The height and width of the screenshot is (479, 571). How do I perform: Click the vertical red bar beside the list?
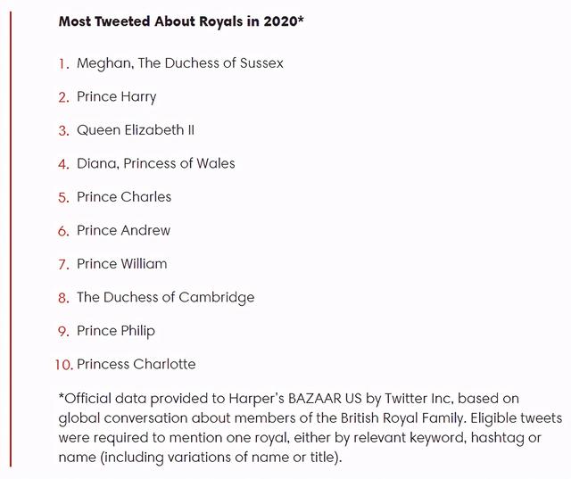pyautogui.click(x=11, y=239)
